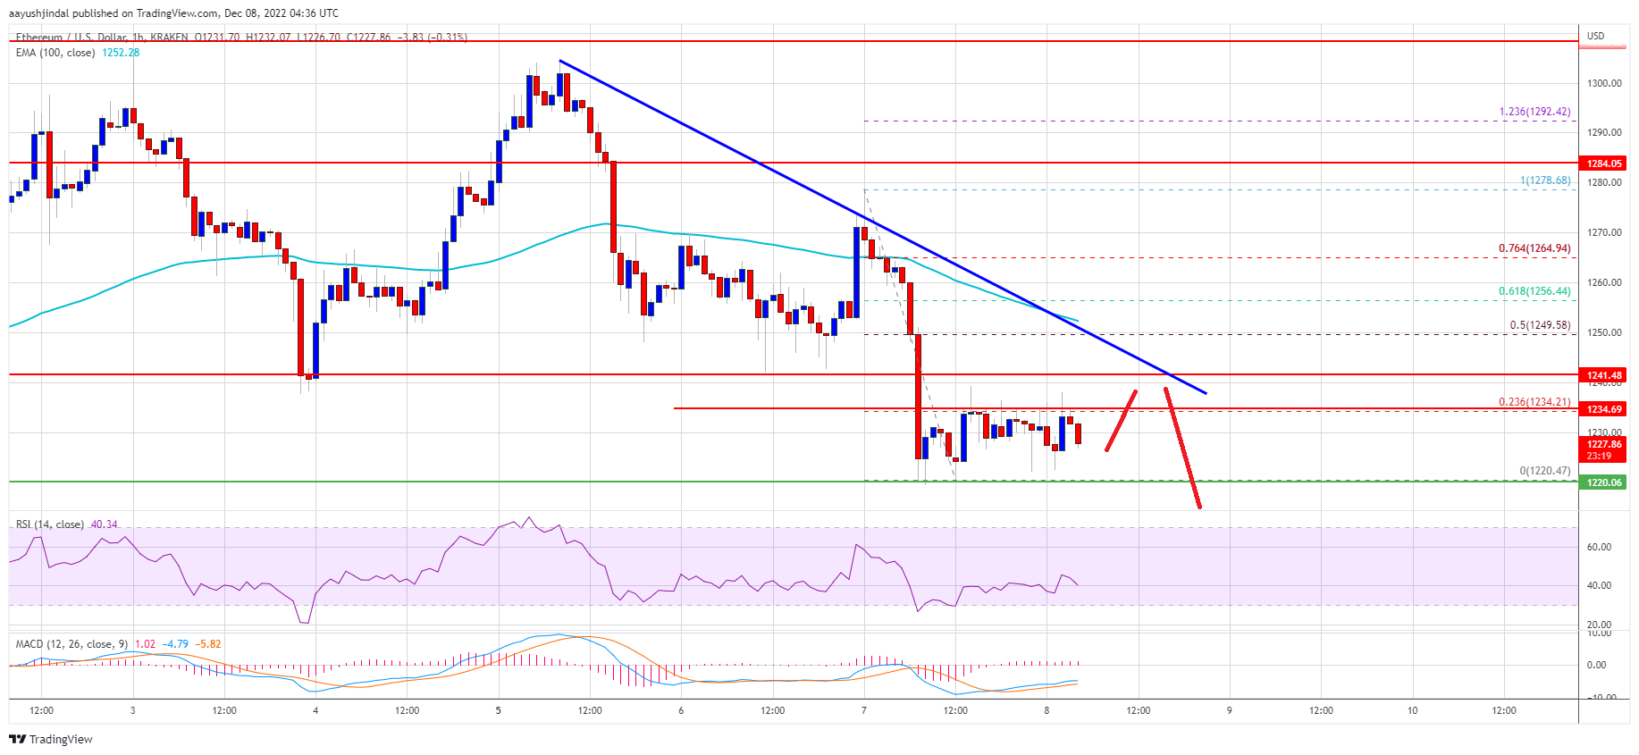This screenshot has width=1639, height=755.
Task: Click the EMA value 1252.28
Action: [x=121, y=53]
